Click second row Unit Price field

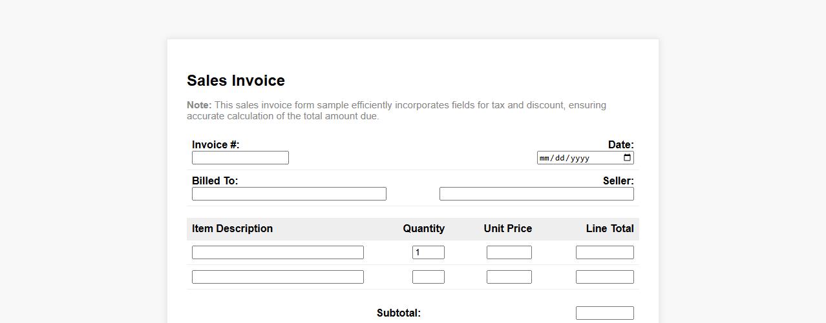click(509, 277)
